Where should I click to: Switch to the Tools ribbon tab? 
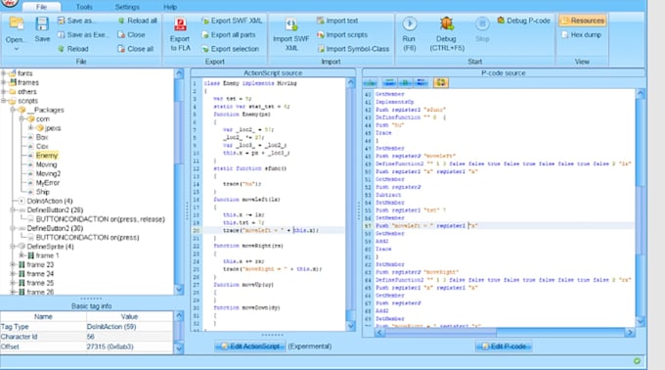[84, 7]
